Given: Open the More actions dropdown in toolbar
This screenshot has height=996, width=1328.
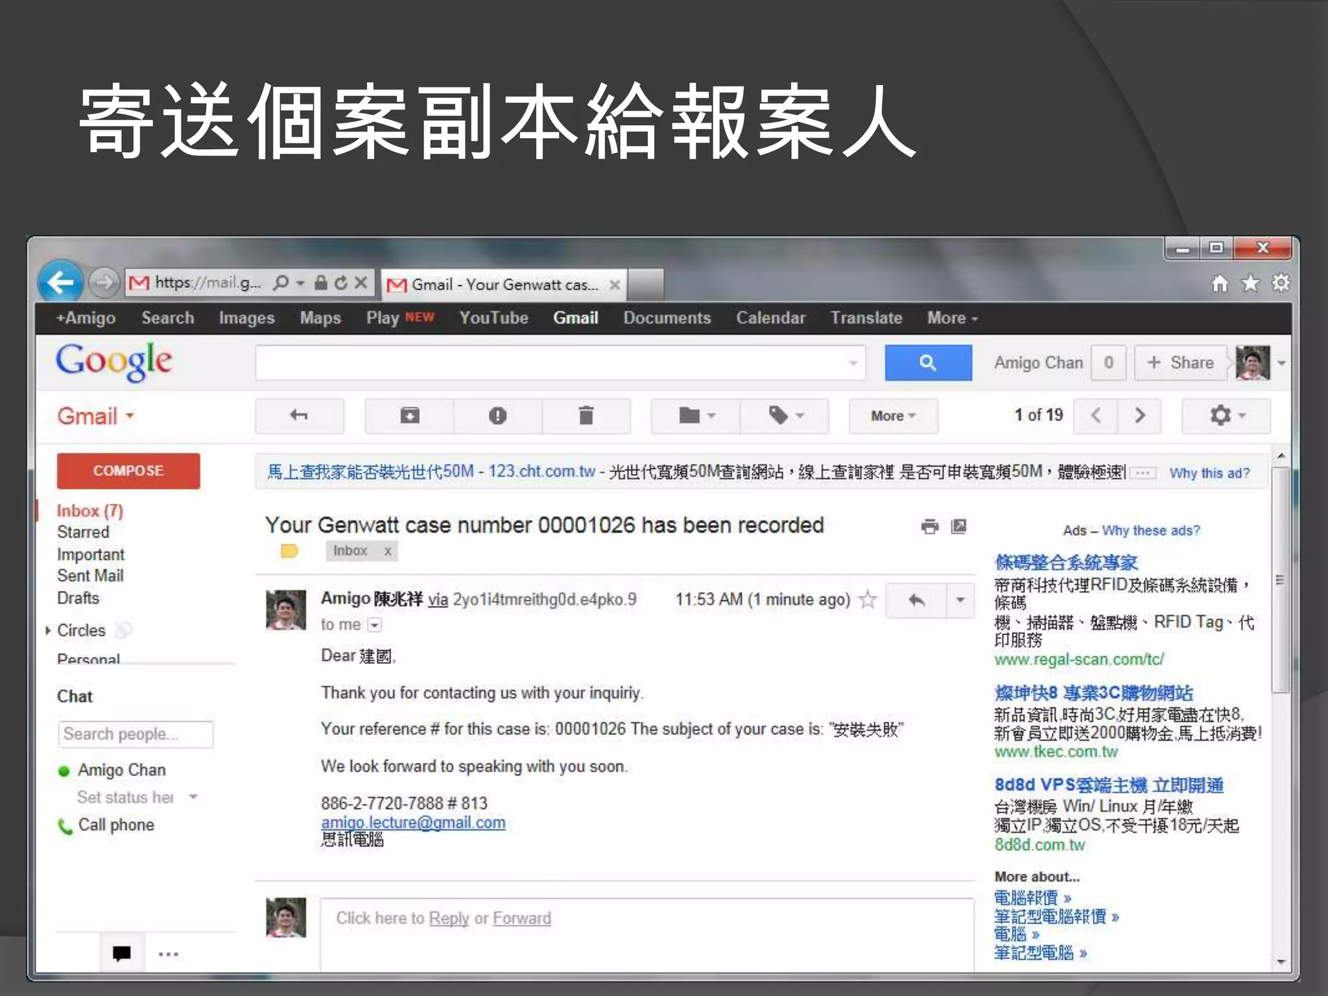Looking at the screenshot, I should coord(893,416).
